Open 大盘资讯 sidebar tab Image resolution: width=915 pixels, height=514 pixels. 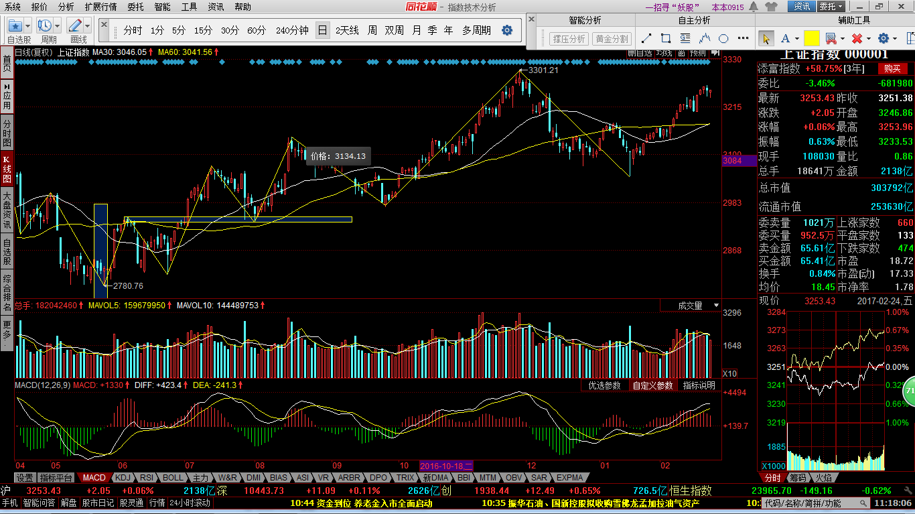[7, 210]
